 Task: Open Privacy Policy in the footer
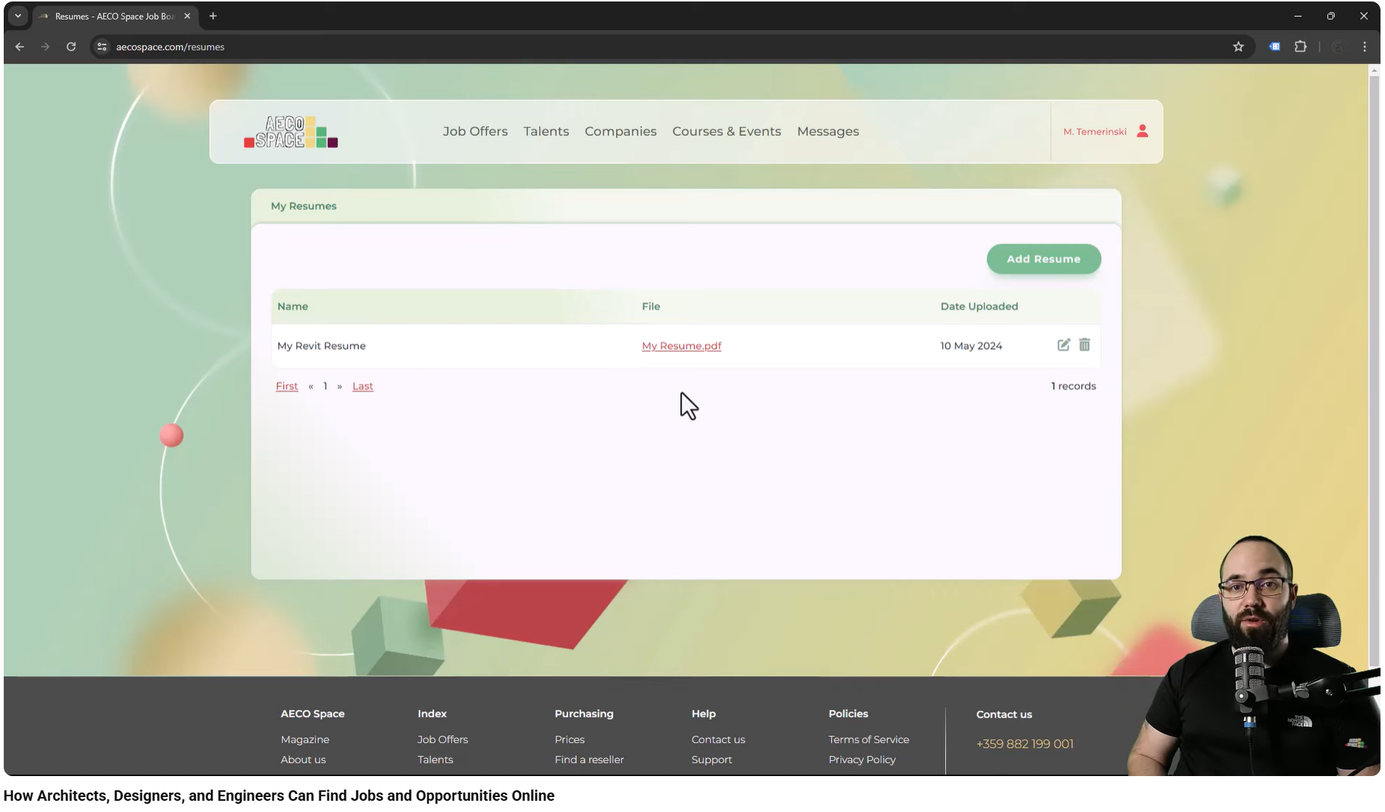[x=861, y=759]
